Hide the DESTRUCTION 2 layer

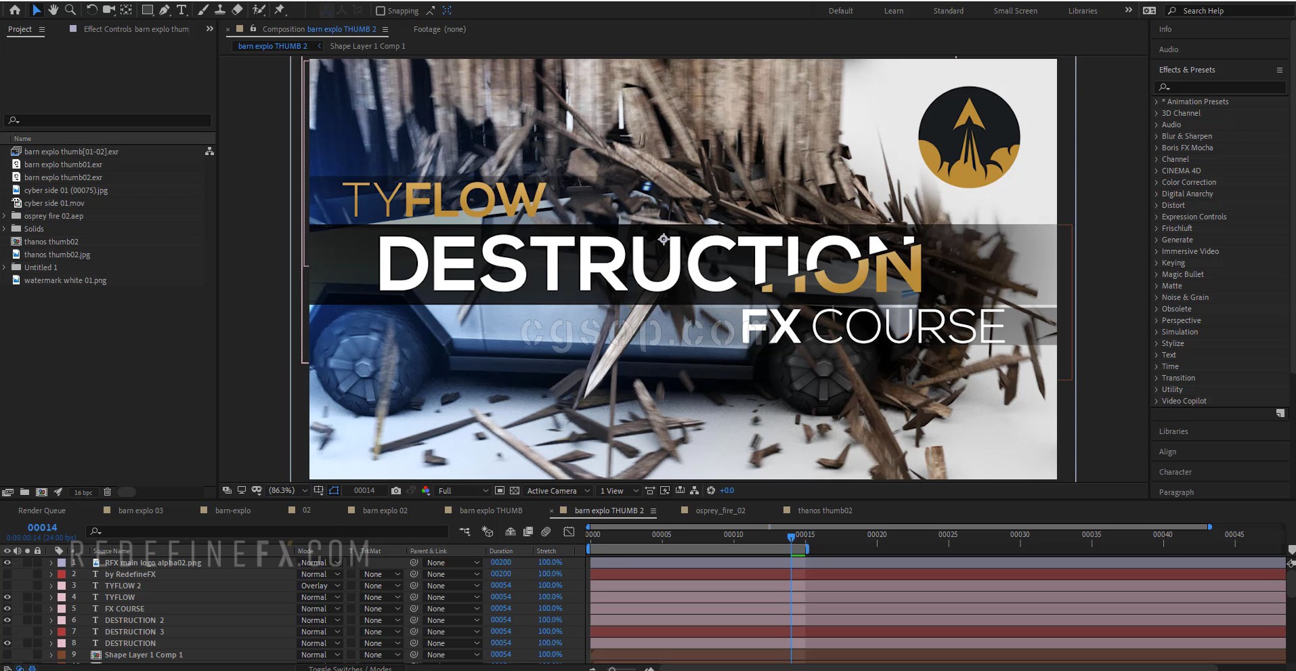point(7,620)
